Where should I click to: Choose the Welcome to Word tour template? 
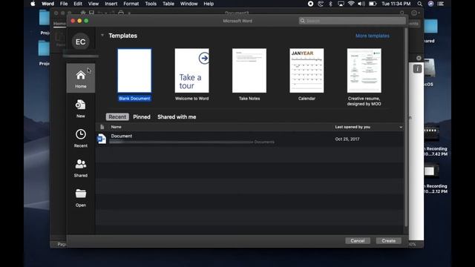[x=191, y=75]
